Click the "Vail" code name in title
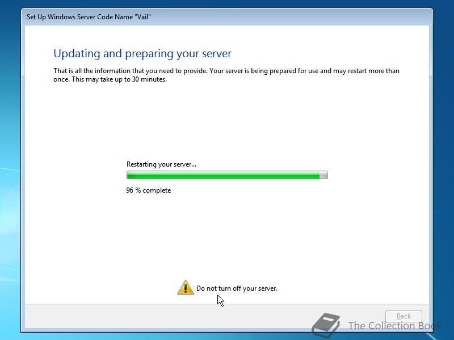Image resolution: width=454 pixels, height=340 pixels. coord(142,17)
